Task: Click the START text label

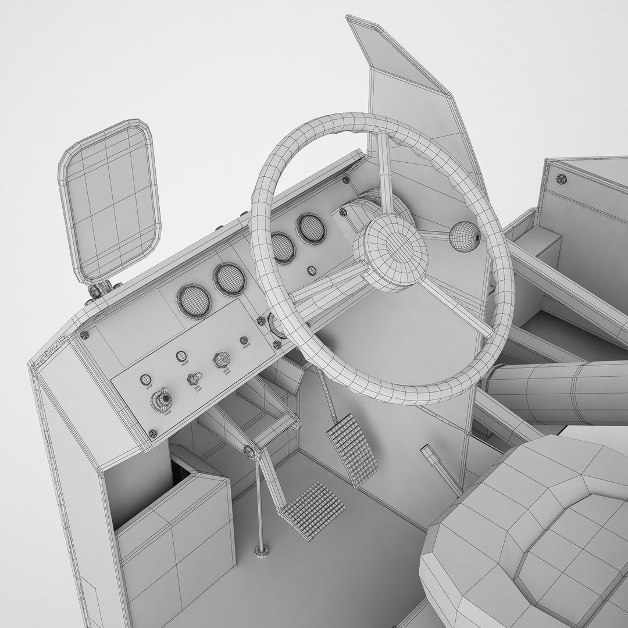Action: (x=168, y=413)
